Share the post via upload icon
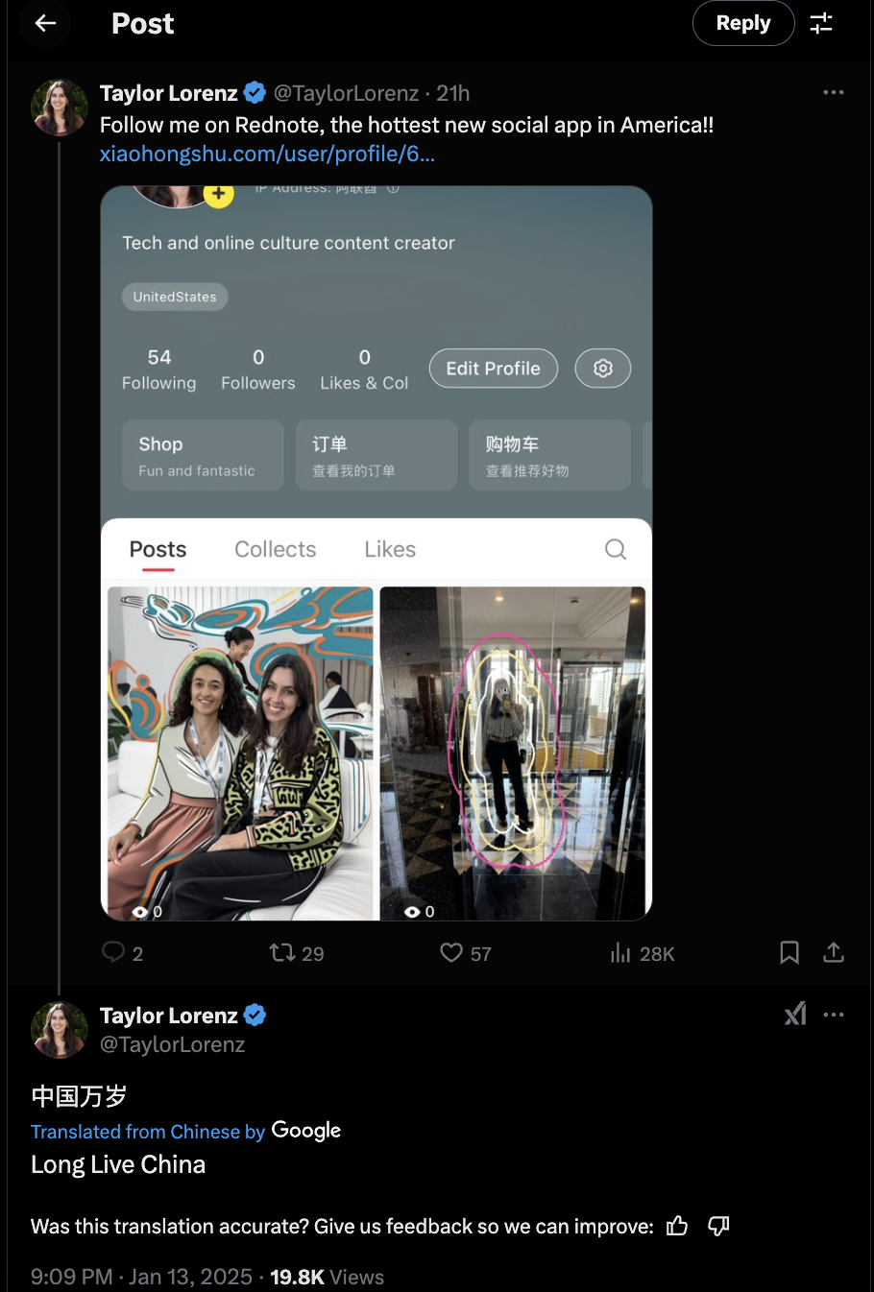Screen dimensions: 874x1292 (x=834, y=952)
